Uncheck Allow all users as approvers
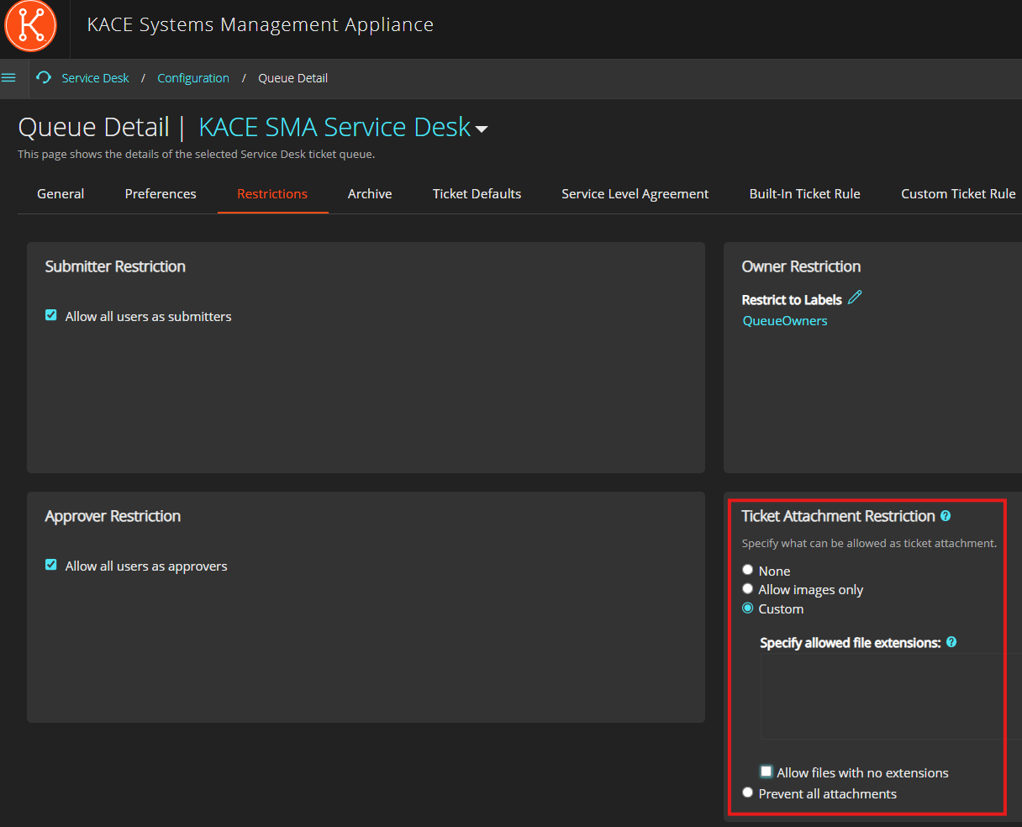1022x827 pixels. point(51,565)
